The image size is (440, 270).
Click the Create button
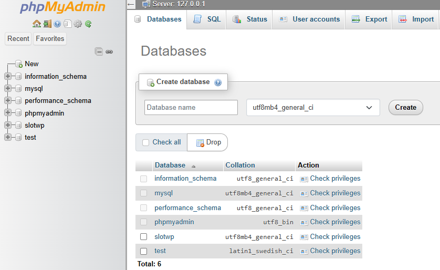point(405,108)
